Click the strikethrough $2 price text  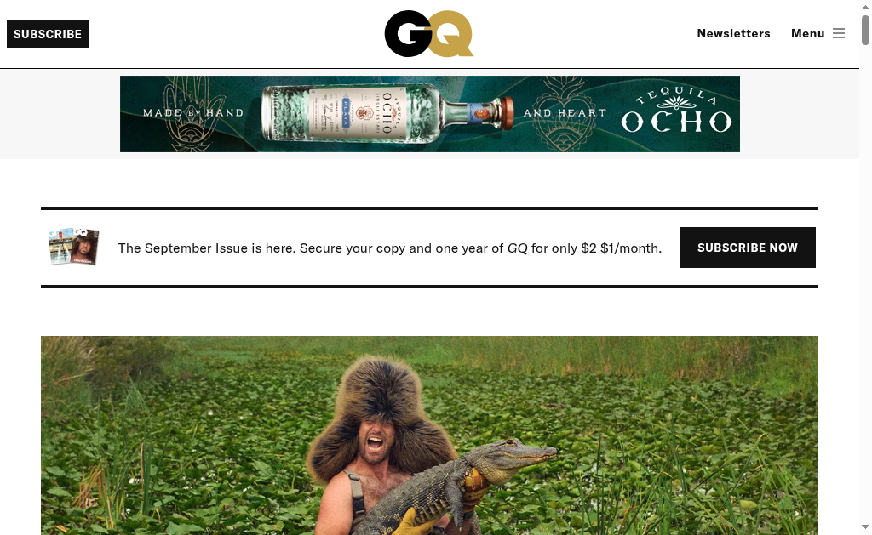tap(588, 248)
